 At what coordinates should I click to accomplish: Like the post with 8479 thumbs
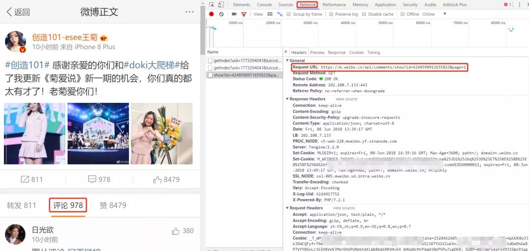[x=167, y=179]
